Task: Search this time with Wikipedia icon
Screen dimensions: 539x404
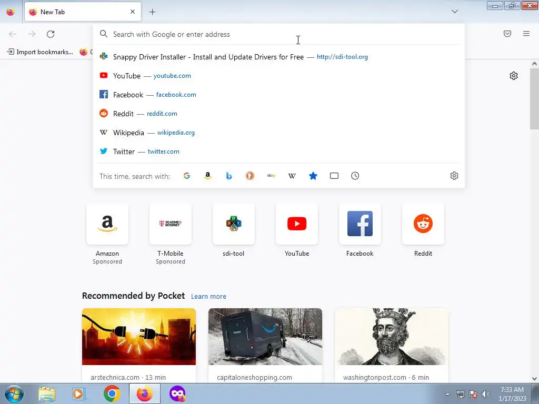Action: pyautogui.click(x=292, y=176)
